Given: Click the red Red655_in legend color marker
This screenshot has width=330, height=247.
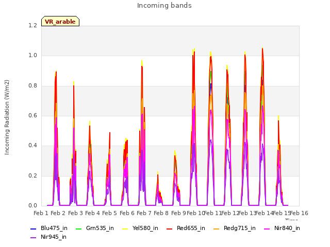Looking at the screenshot, I should click(170, 228).
